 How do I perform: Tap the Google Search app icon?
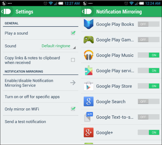tap(89, 101)
